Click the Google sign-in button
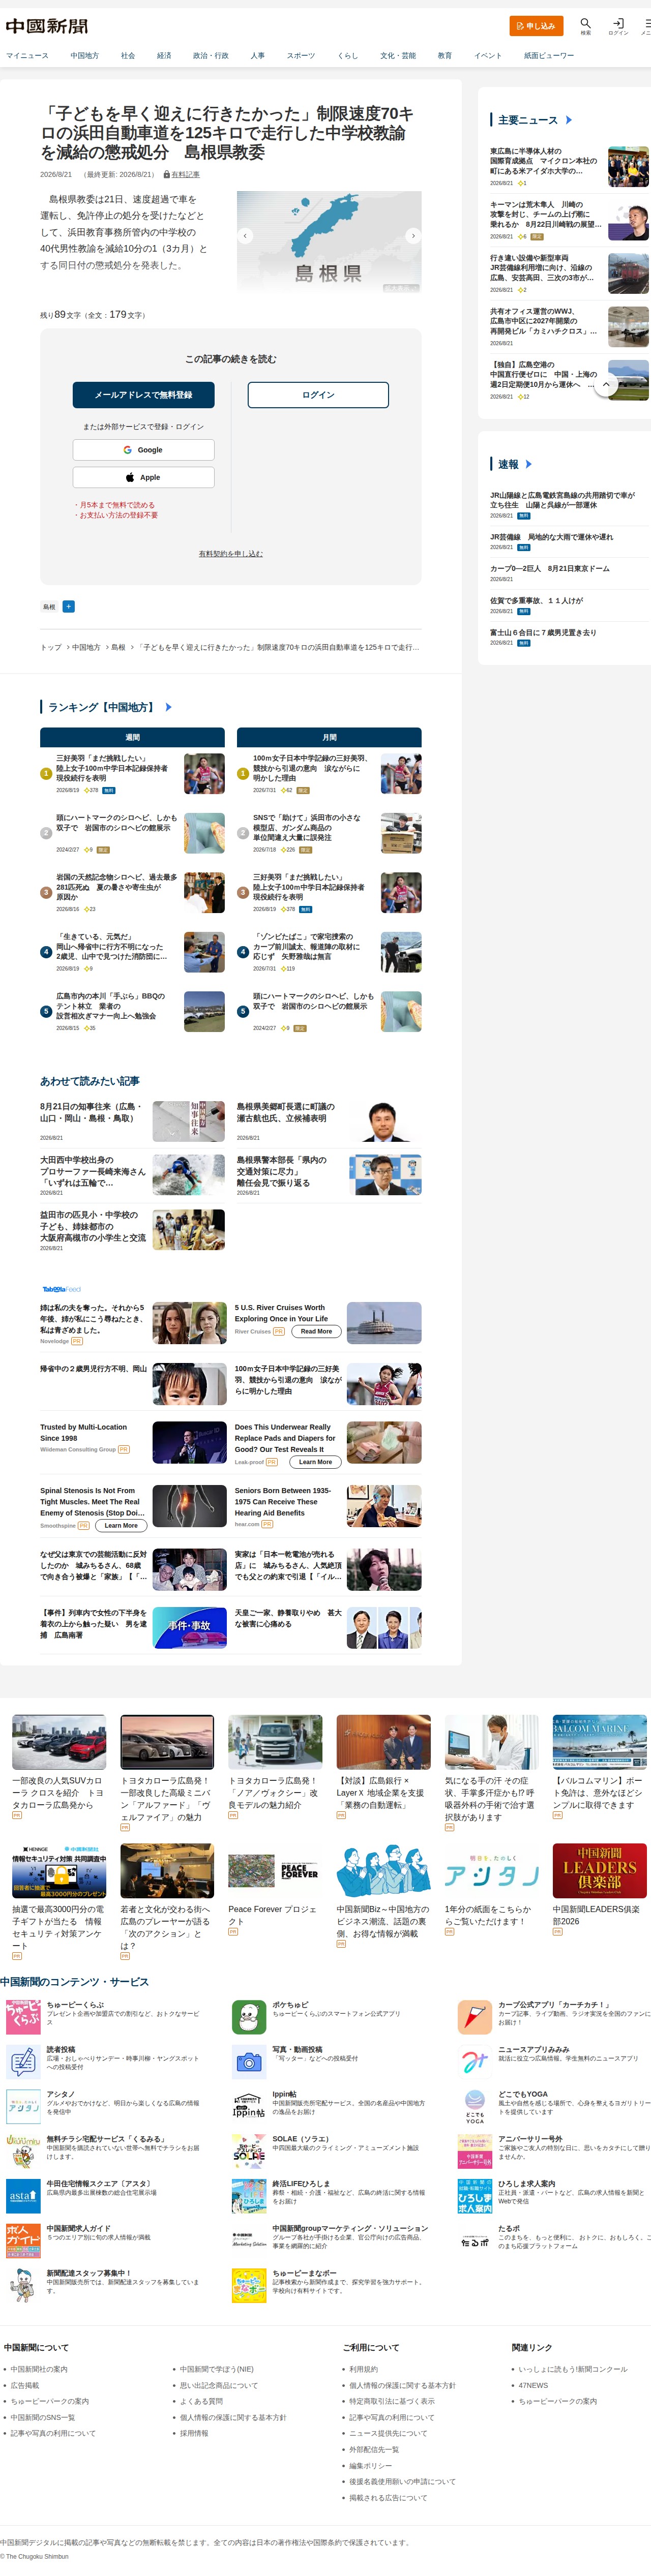 [x=143, y=450]
